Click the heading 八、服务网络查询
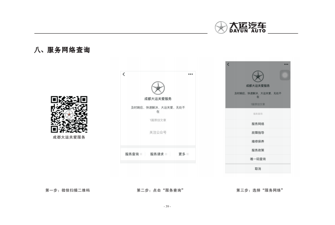 coord(62,50)
